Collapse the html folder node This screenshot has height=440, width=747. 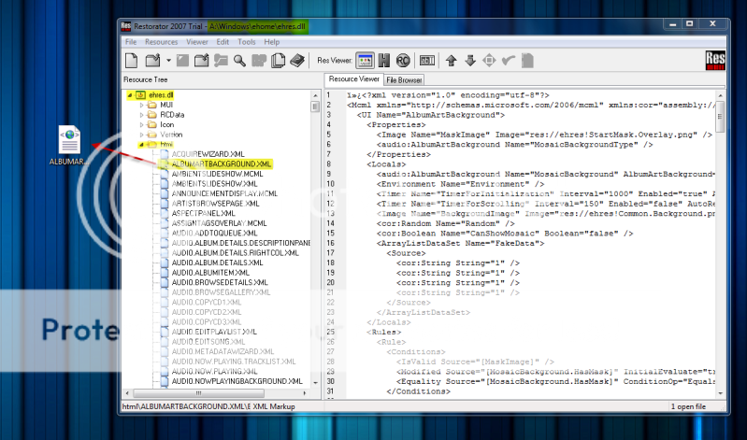point(141,145)
